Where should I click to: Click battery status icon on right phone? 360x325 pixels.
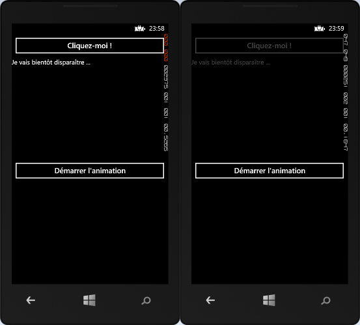coord(320,29)
